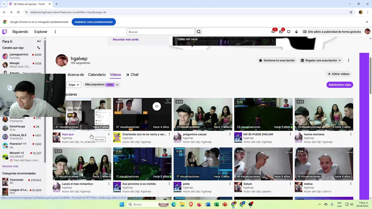Click Dile adiós a publicidad button

point(332,32)
